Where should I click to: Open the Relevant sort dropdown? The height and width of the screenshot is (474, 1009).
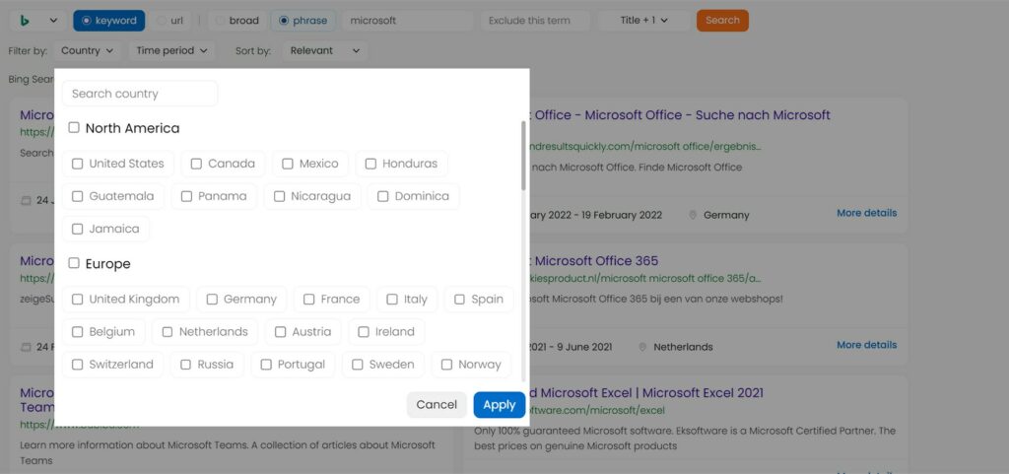point(324,51)
